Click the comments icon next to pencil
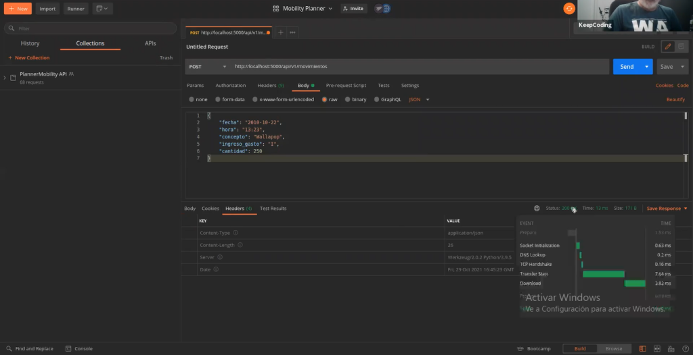This screenshot has height=355, width=693. click(681, 47)
